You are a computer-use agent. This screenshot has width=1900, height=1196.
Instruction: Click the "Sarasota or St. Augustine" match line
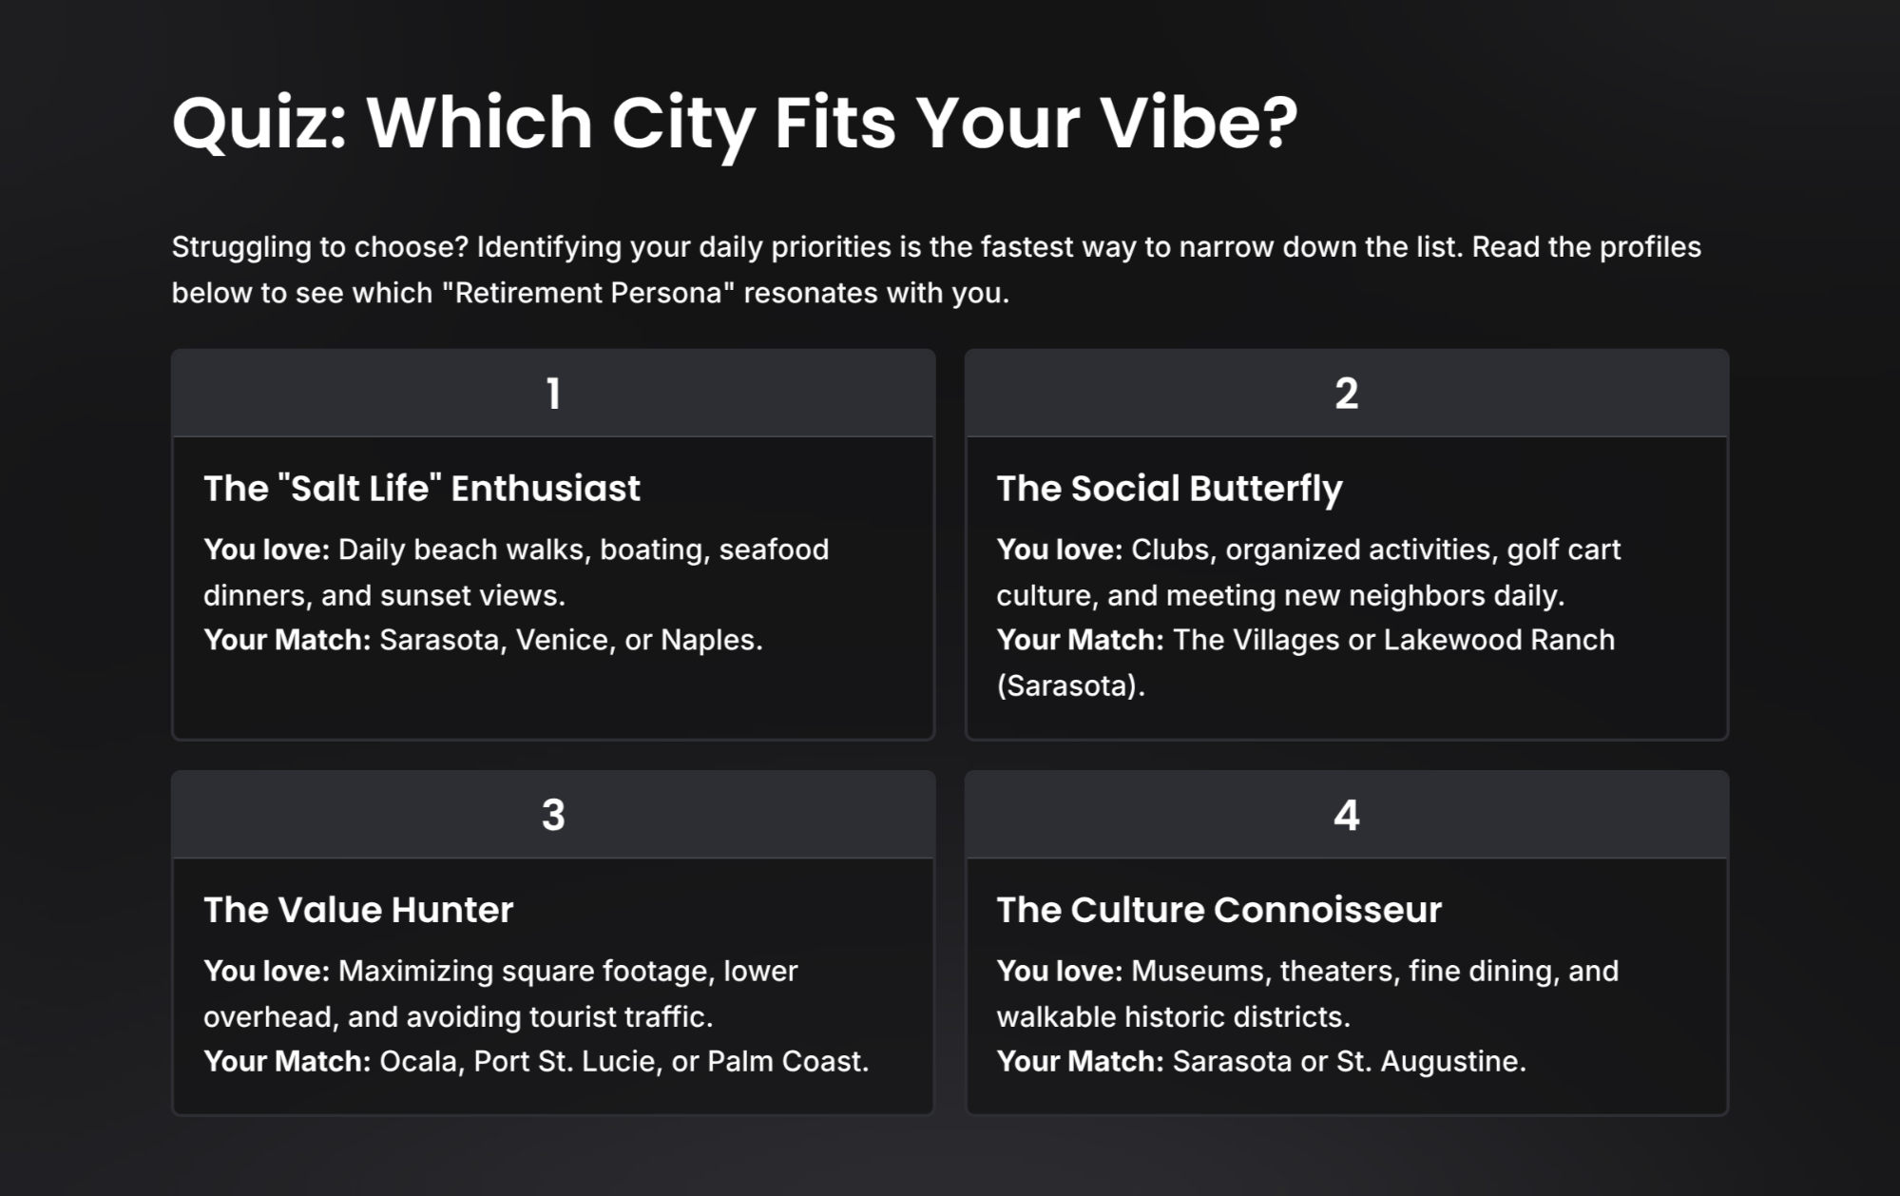point(1348,1061)
